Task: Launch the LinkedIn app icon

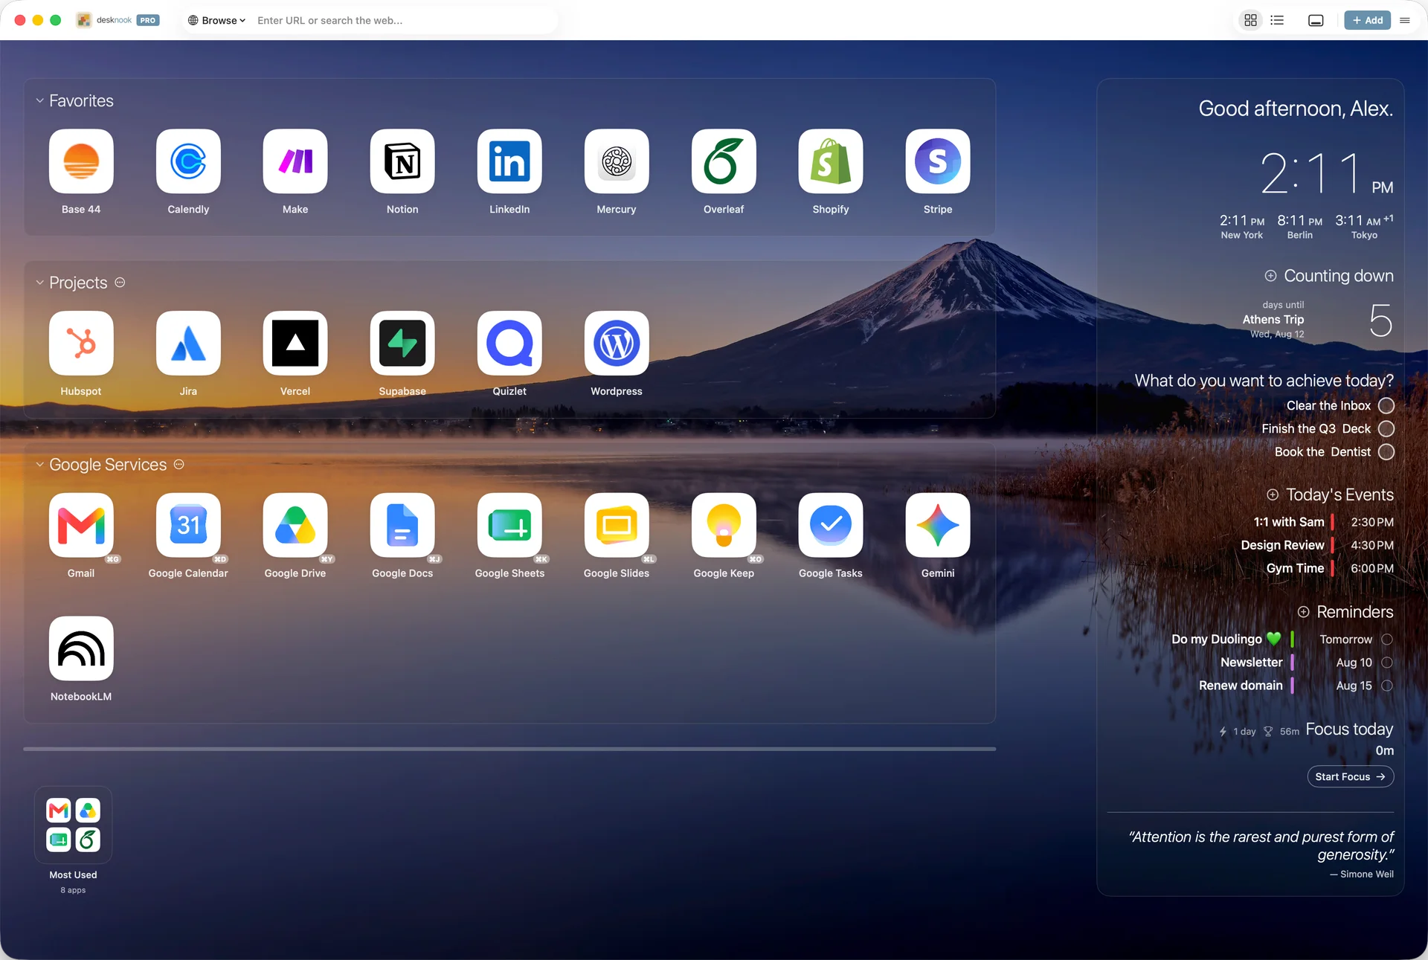Action: click(x=509, y=161)
